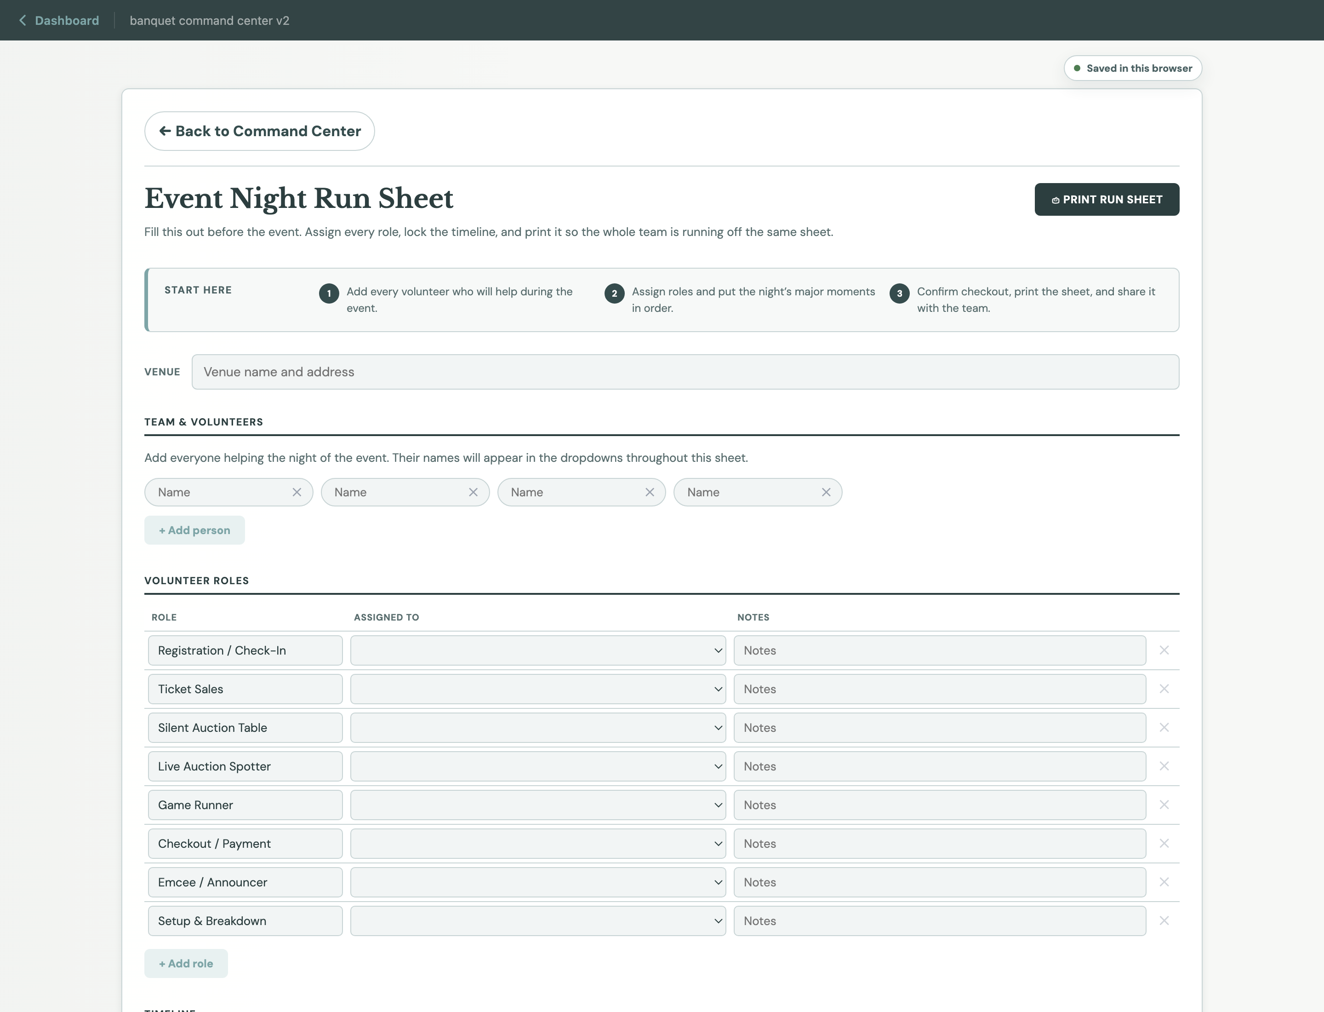Image resolution: width=1324 pixels, height=1012 pixels.
Task: Add a person to the team
Action: point(194,530)
